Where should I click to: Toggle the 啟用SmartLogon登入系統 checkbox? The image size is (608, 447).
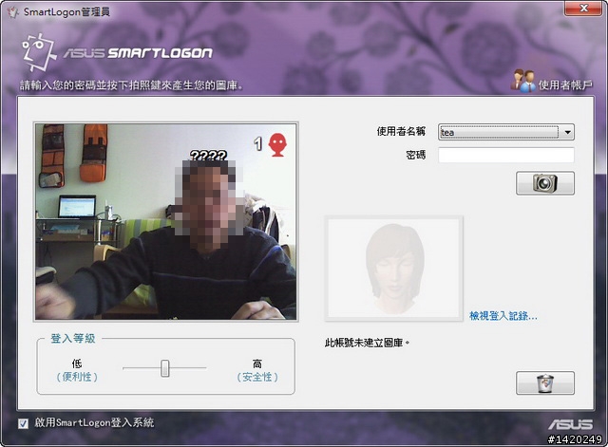coord(23,423)
